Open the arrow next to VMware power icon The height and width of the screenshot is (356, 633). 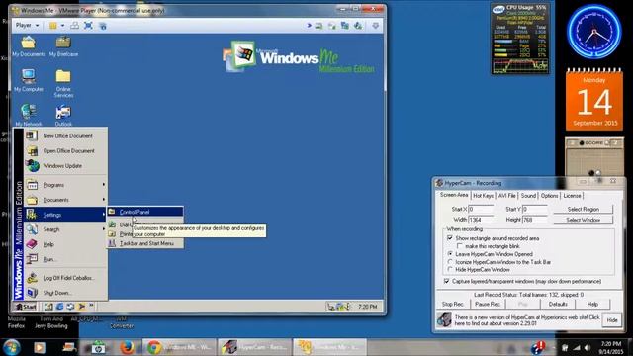[x=62, y=26]
